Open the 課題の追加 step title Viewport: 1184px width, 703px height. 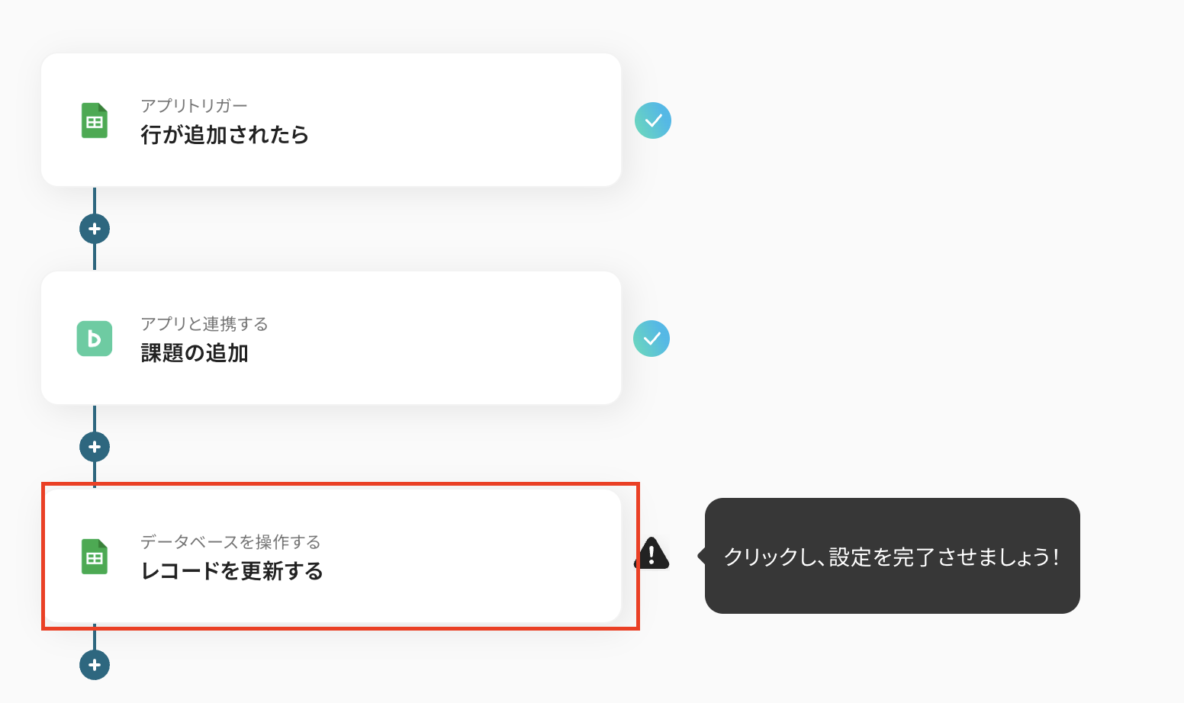[x=195, y=353]
